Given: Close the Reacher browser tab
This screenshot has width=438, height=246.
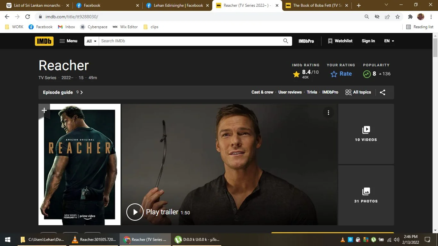Looking at the screenshot, I should (277, 5).
